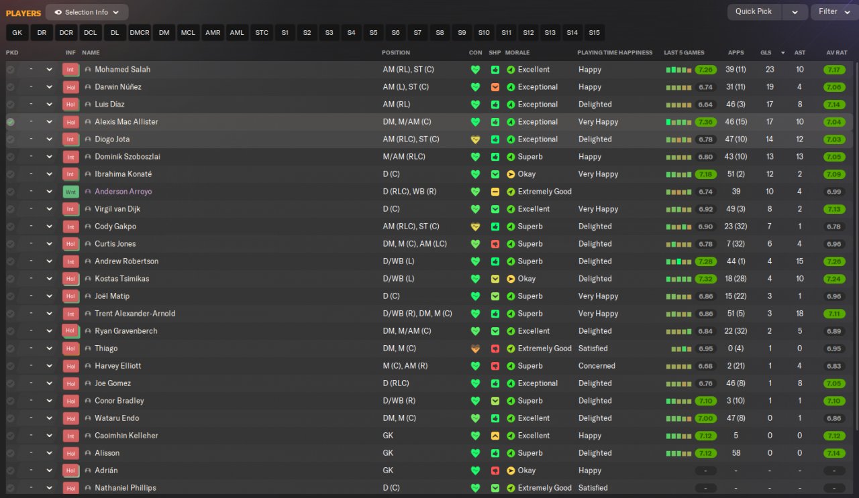Toggle the picked checkbox for Joe Gomez
The image size is (859, 498).
click(x=11, y=383)
